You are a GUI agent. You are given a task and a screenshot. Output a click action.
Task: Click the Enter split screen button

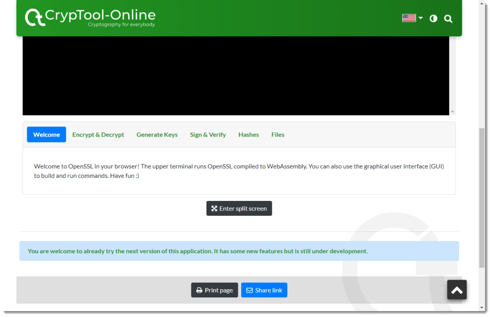coord(239,208)
